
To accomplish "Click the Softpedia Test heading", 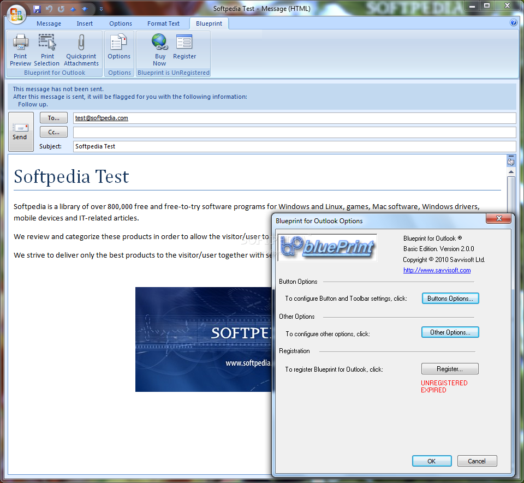I will tap(71, 176).
